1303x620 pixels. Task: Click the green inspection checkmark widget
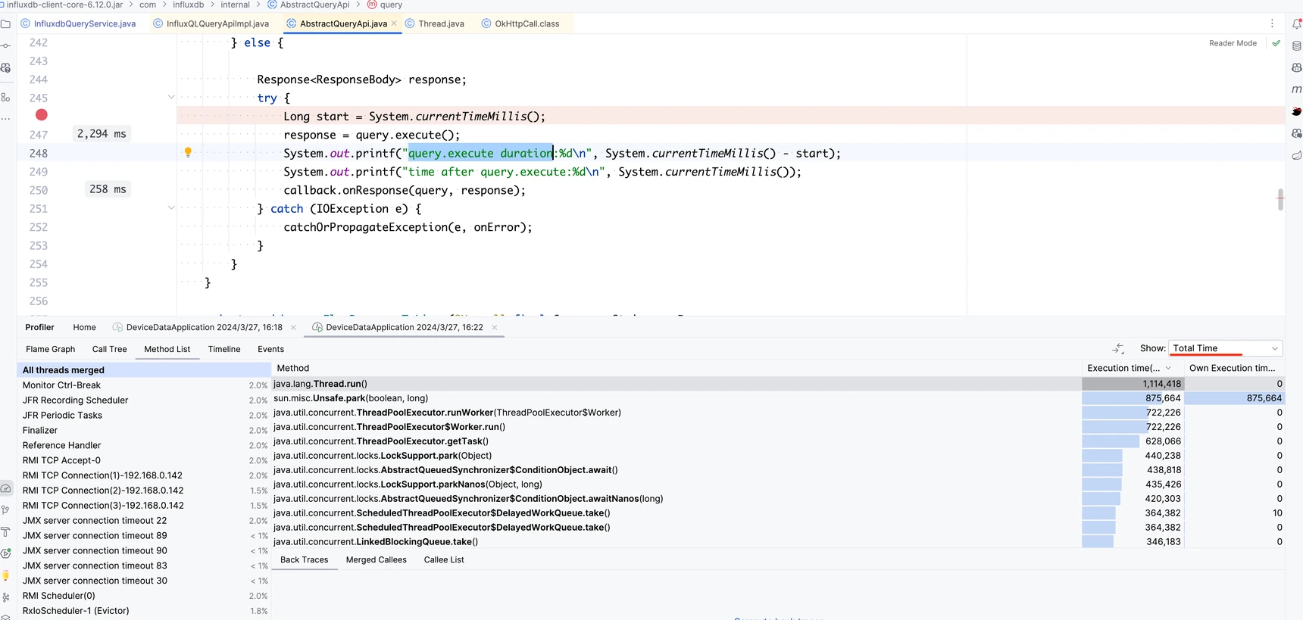tap(1276, 43)
